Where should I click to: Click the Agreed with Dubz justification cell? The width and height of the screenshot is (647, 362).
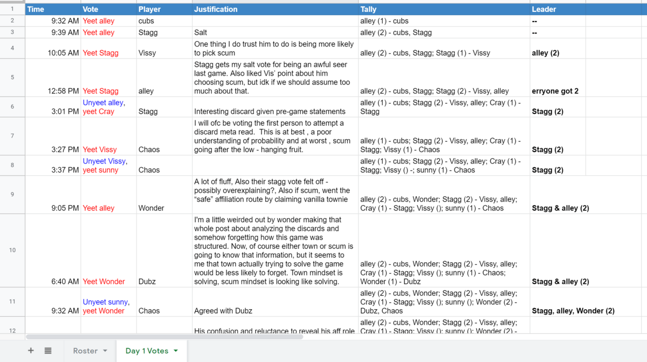(x=275, y=311)
